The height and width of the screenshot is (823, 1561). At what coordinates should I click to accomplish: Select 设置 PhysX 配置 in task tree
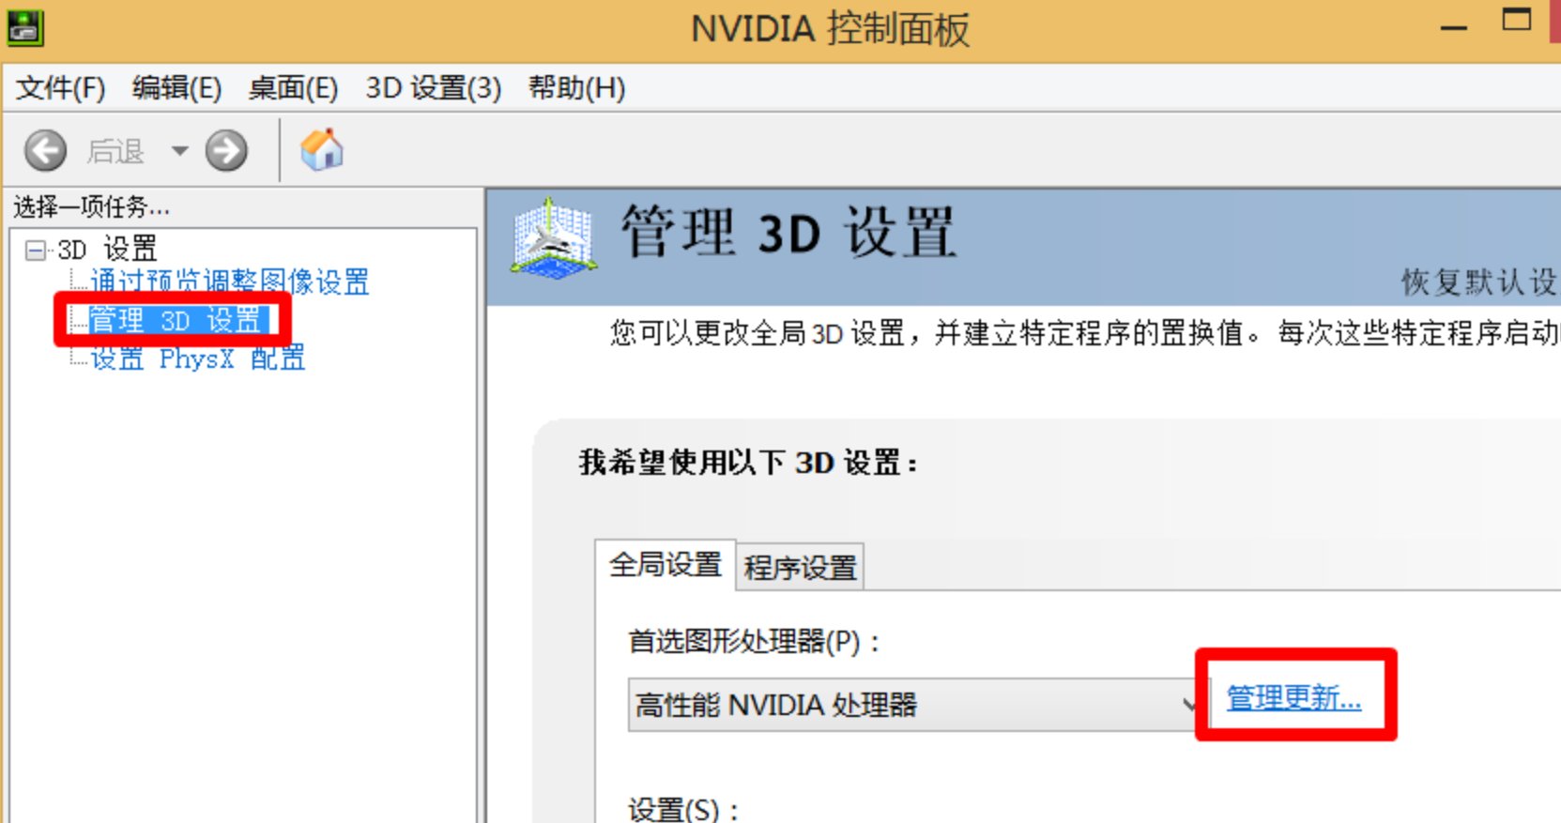click(197, 358)
